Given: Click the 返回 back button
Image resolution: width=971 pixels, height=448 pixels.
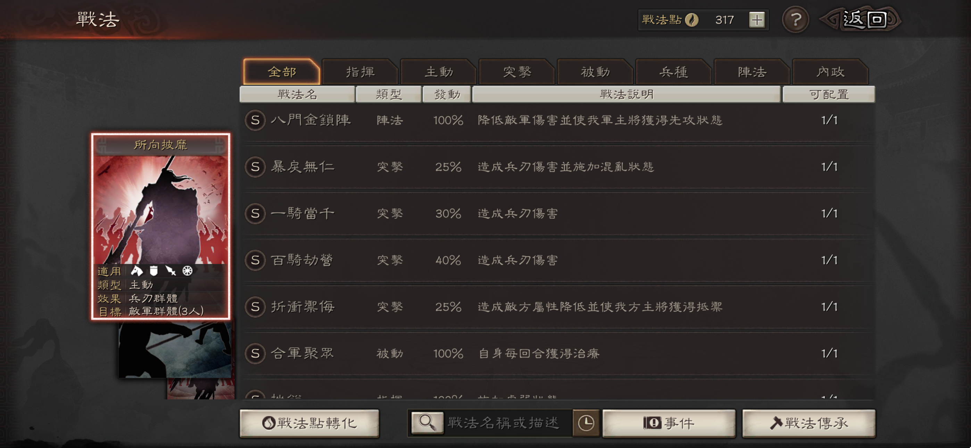Looking at the screenshot, I should click(861, 19).
